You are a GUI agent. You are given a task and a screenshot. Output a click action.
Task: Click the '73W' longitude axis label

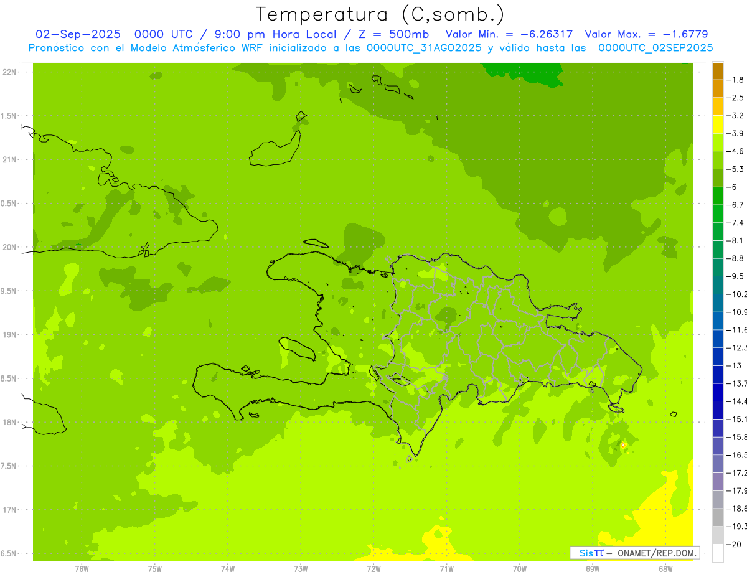[x=301, y=568]
